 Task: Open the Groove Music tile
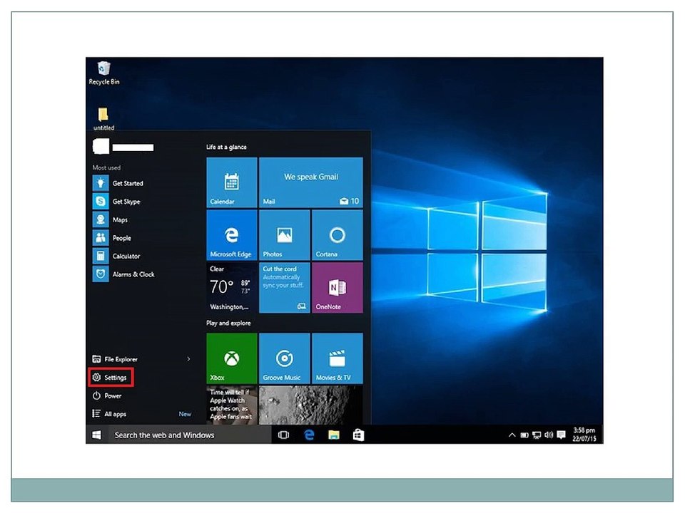pos(285,358)
